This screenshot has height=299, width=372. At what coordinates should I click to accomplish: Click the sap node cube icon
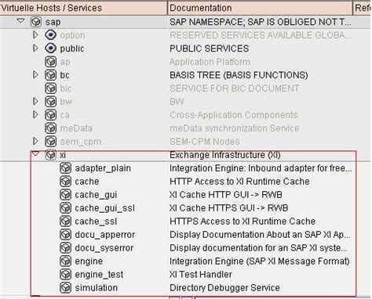click(x=36, y=22)
